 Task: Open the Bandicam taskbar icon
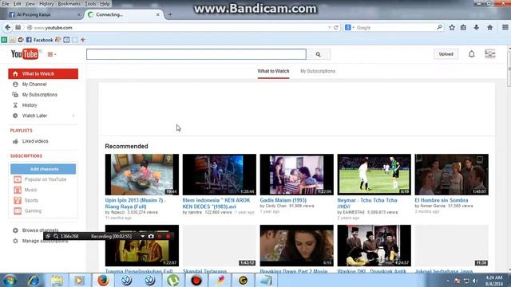(x=196, y=280)
